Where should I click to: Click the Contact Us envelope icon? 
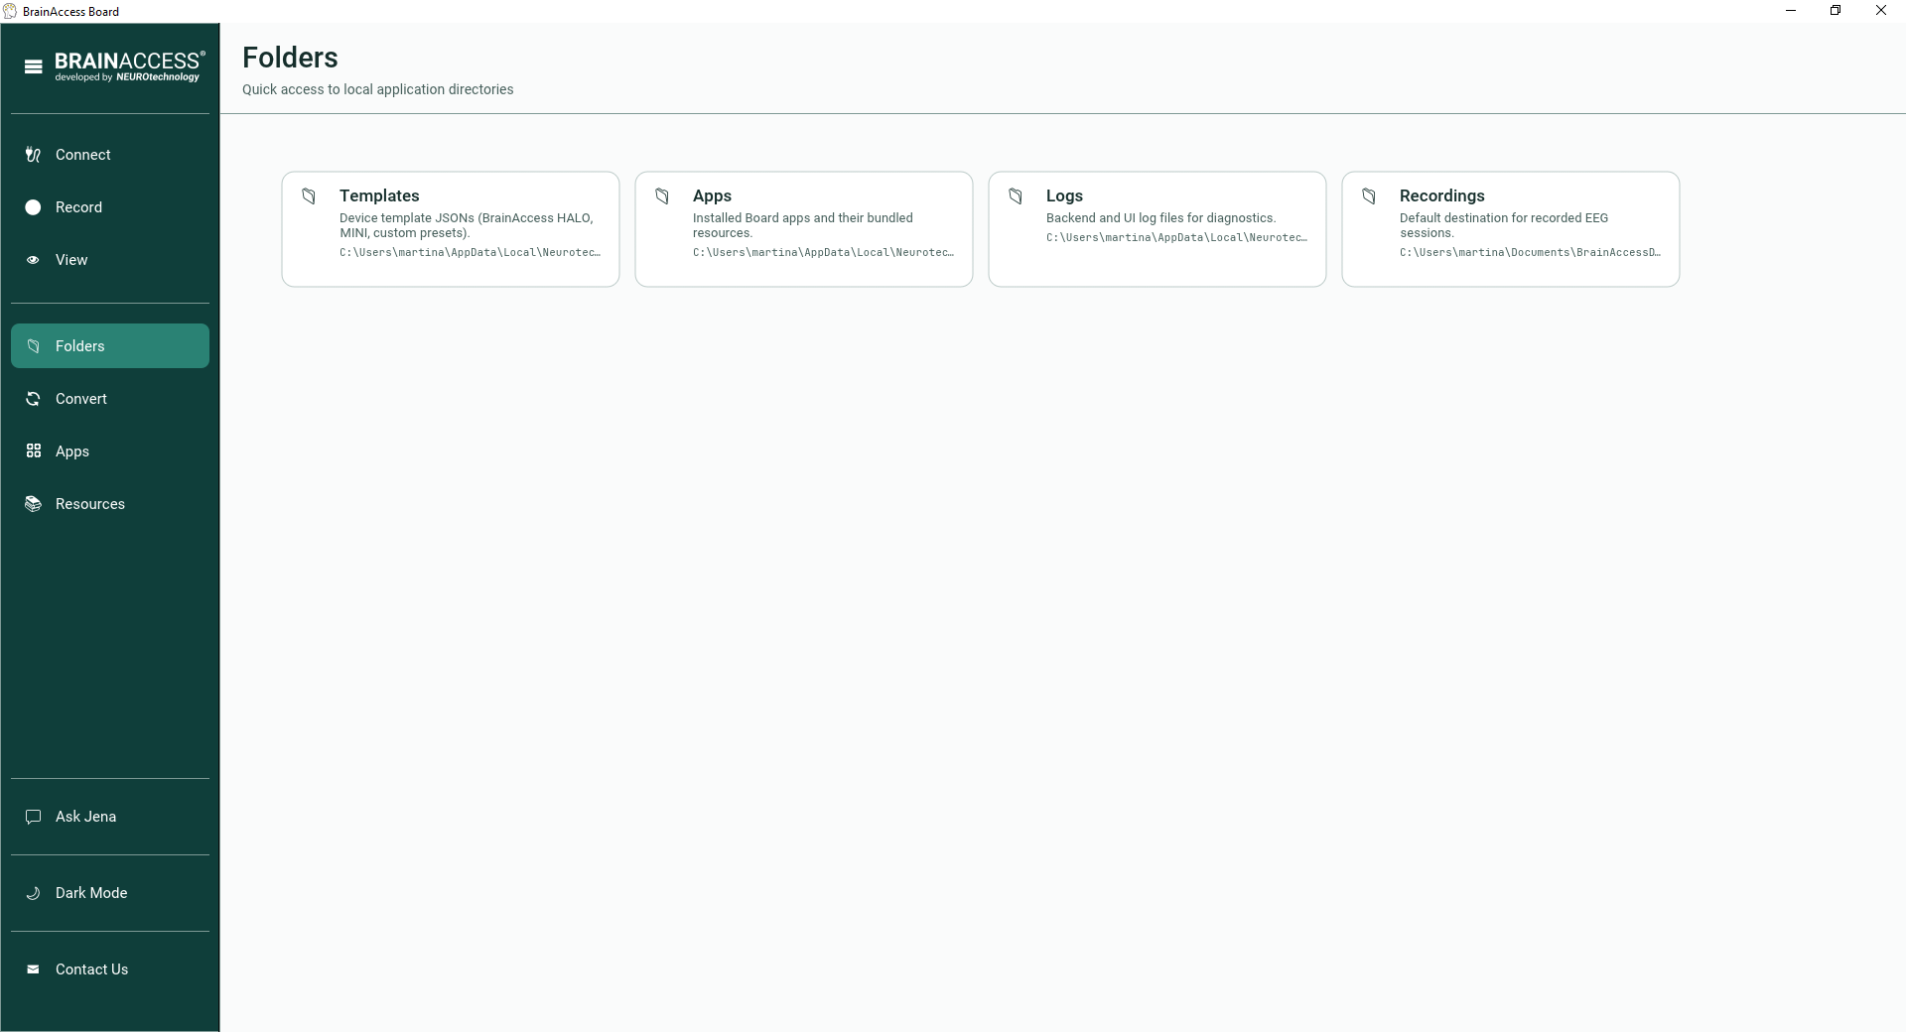coord(33,969)
